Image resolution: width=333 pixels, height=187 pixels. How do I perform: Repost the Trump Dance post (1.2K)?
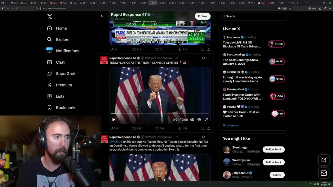tap(137, 128)
